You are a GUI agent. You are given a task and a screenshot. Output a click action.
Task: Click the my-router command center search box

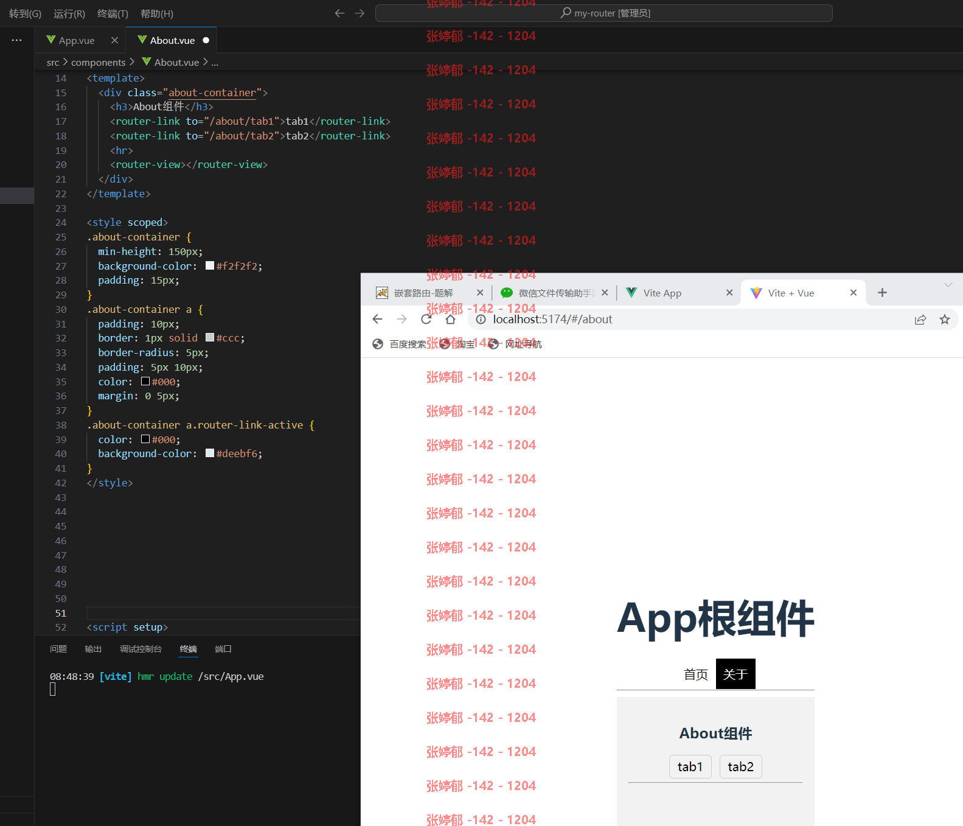pos(603,13)
